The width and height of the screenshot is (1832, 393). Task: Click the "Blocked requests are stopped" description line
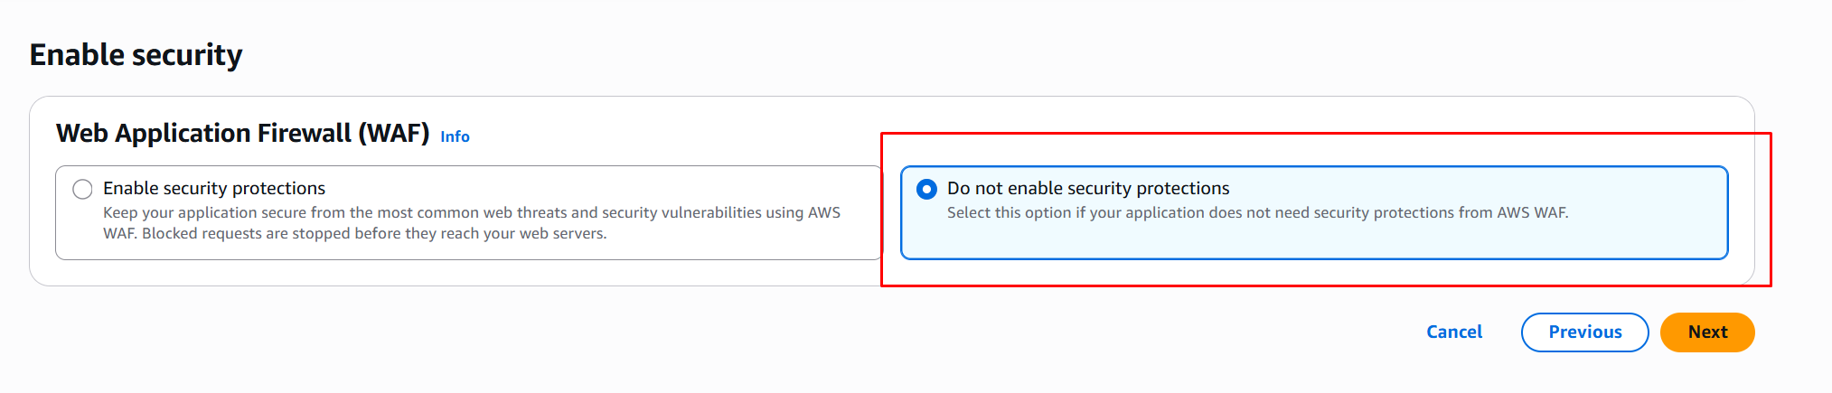374,233
